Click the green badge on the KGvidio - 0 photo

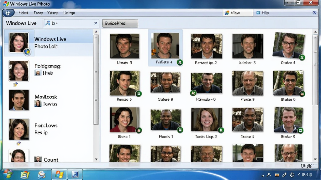(193, 93)
